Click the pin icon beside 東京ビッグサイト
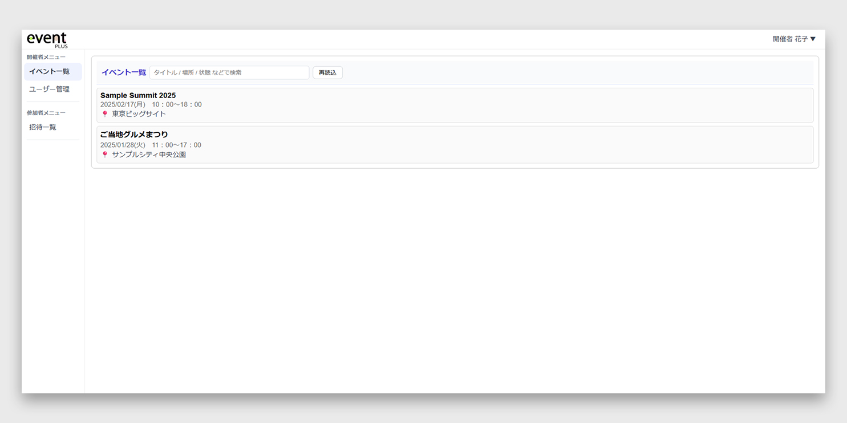 [104, 114]
